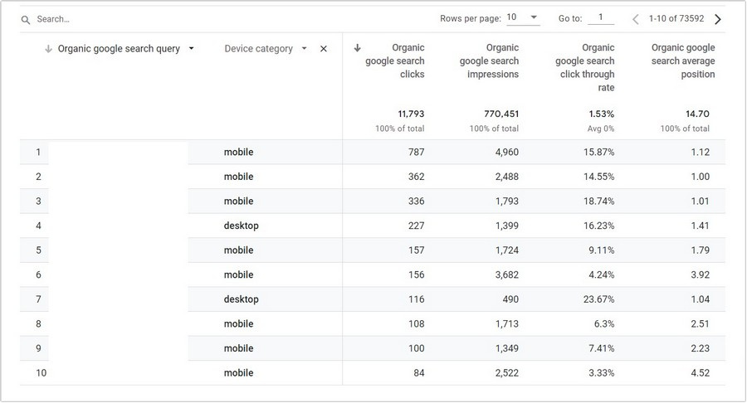This screenshot has height=403, width=747.
Task: Click row 4 desktop device cell
Action: (241, 226)
